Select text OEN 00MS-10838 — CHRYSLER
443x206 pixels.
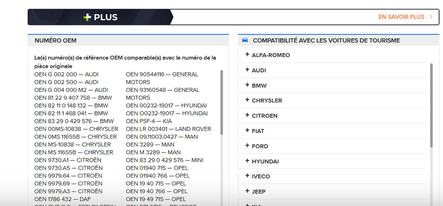(76, 129)
